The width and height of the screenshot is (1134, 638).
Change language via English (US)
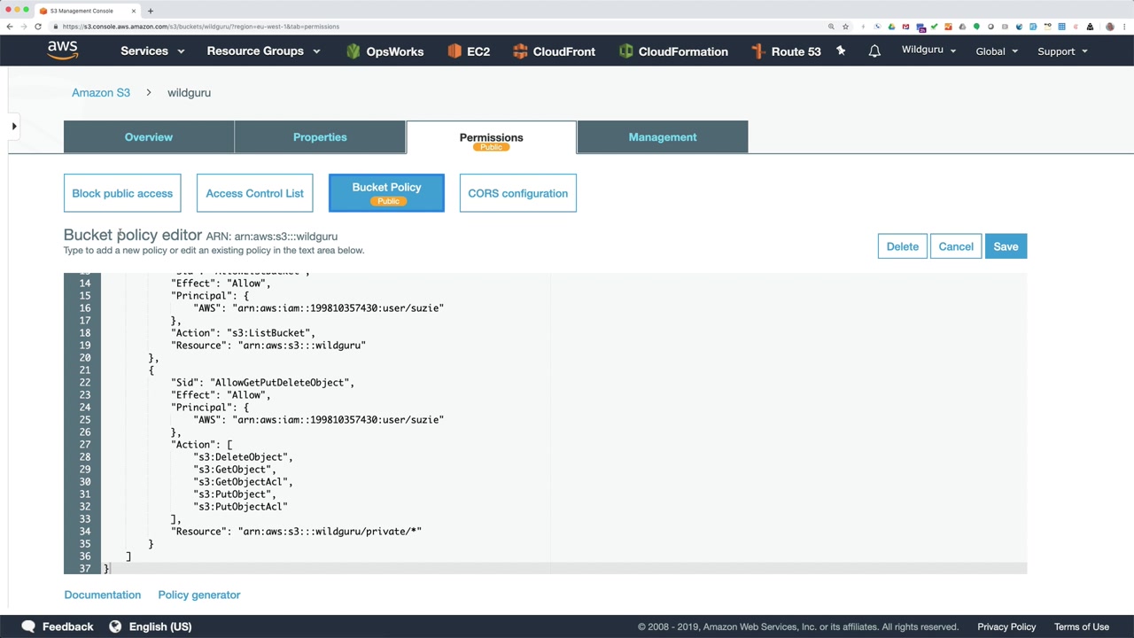pyautogui.click(x=160, y=626)
